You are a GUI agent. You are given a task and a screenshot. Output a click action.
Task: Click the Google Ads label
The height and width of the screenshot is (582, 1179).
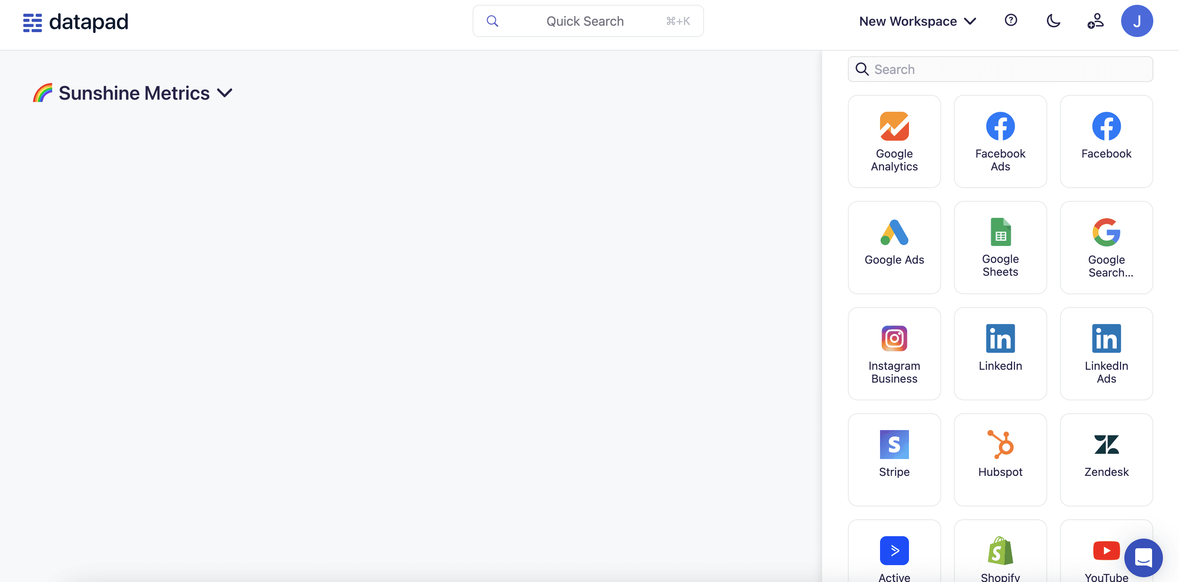[894, 260]
